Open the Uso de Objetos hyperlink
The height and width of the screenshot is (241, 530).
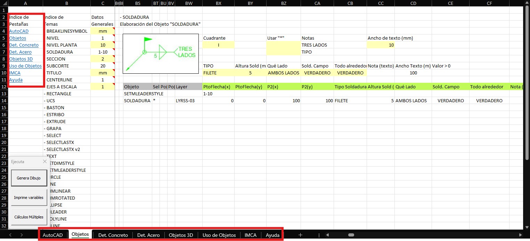tap(25, 66)
